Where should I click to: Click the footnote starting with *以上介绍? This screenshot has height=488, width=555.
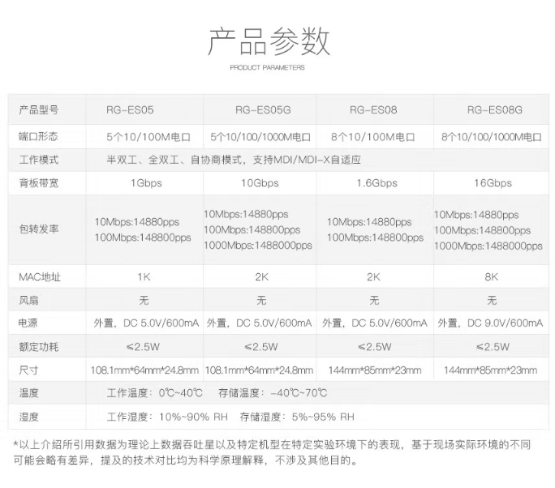(x=272, y=444)
